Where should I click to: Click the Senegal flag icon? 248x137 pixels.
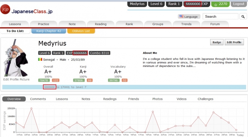coord(40,60)
